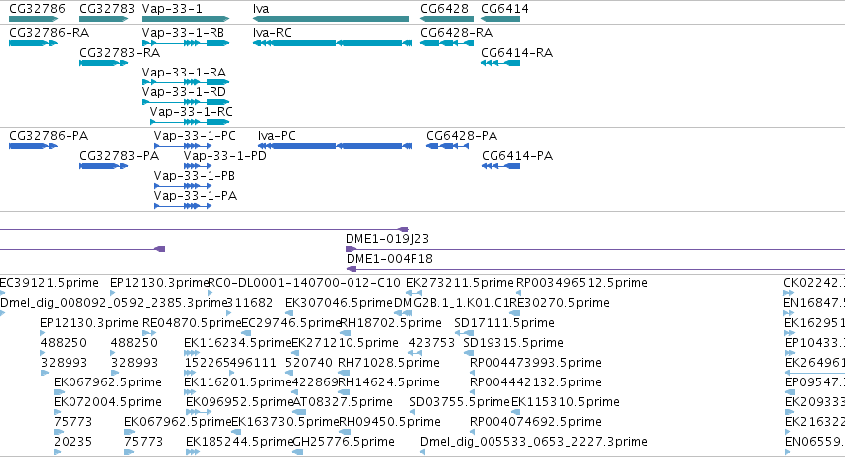Select EST Dmel_dig_008092_0592_2385.3prime
The image size is (845, 457).
pos(2,313)
